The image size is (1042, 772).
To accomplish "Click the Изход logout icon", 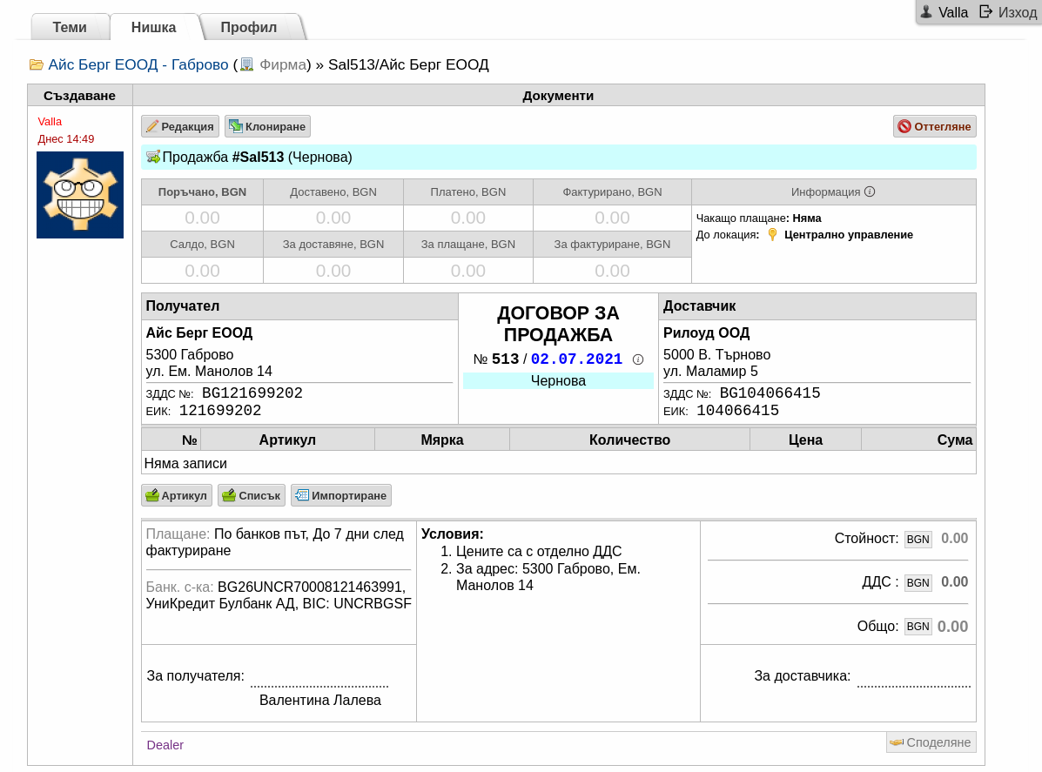I will click(986, 12).
